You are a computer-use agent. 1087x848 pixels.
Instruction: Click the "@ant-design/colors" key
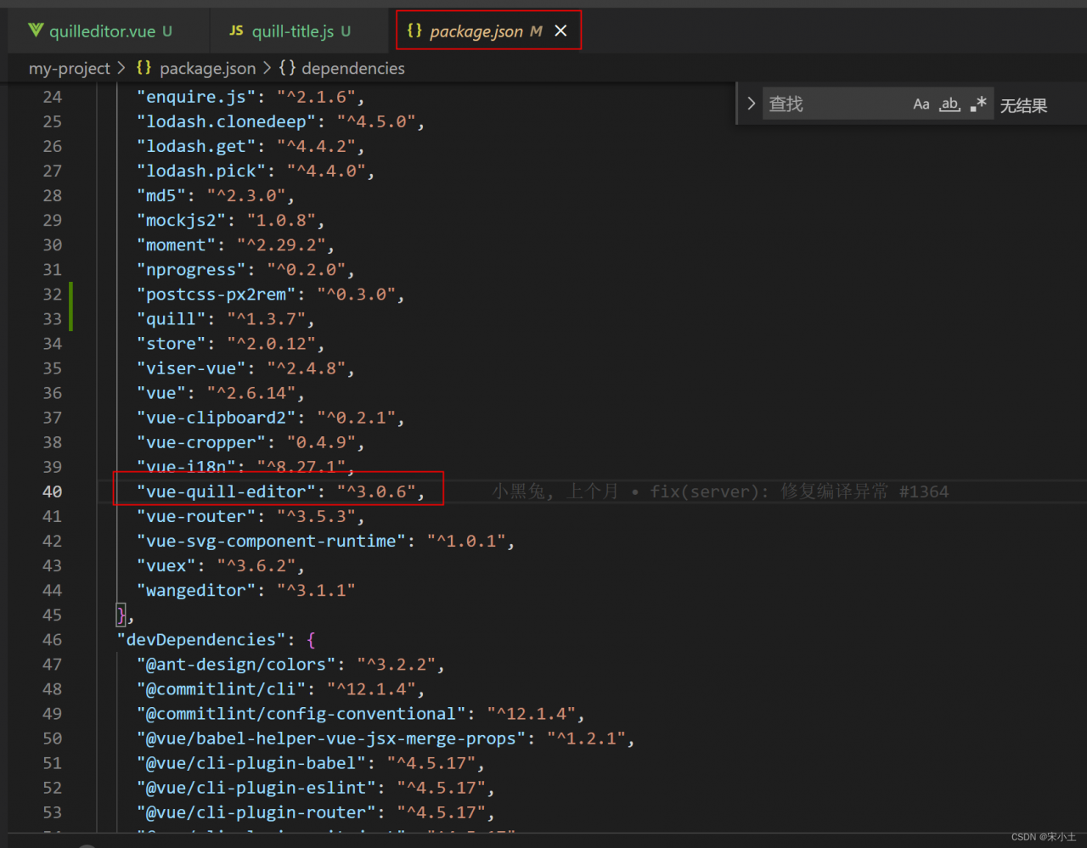(236, 664)
